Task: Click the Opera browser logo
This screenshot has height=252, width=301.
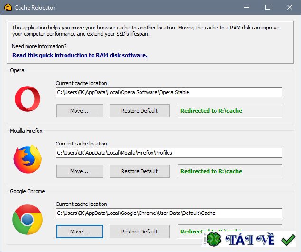Action: [x=28, y=99]
